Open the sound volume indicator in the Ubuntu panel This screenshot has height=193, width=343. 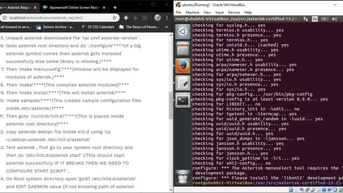tap(334, 19)
